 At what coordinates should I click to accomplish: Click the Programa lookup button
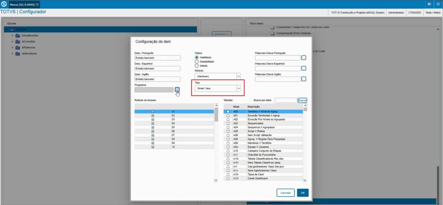pyautogui.click(x=177, y=89)
